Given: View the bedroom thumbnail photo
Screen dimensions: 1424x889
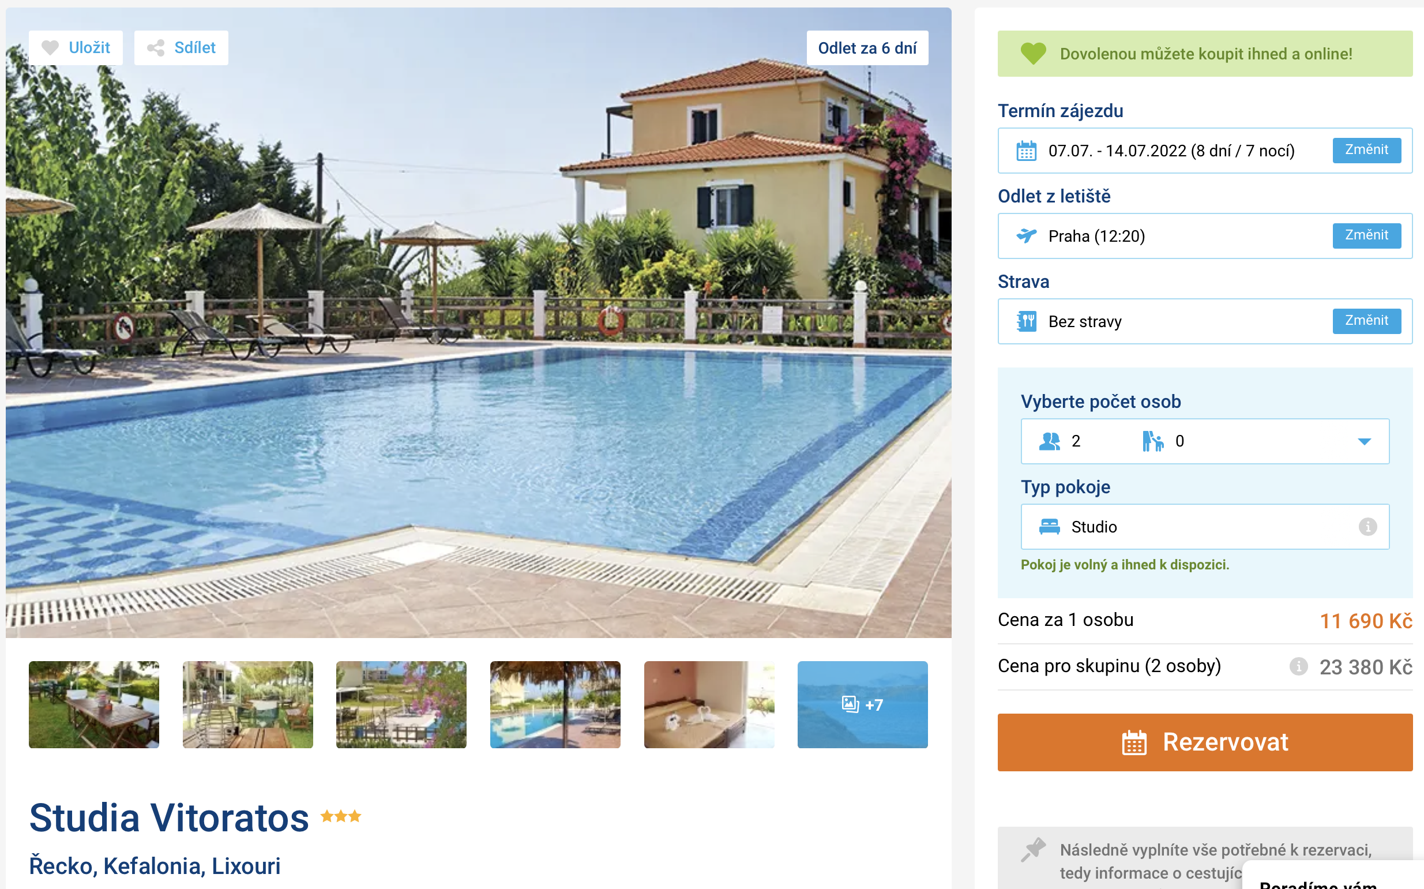Looking at the screenshot, I should pyautogui.click(x=709, y=704).
